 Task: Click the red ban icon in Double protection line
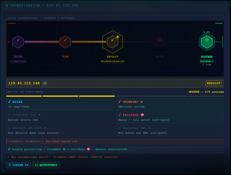click(88, 149)
